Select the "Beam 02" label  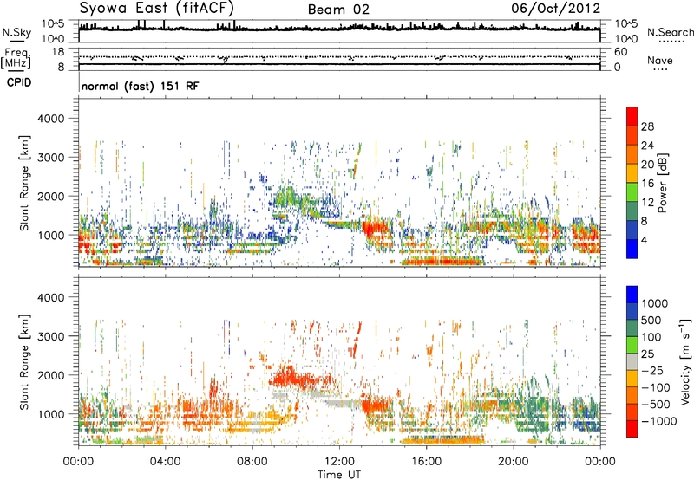pyautogui.click(x=338, y=10)
